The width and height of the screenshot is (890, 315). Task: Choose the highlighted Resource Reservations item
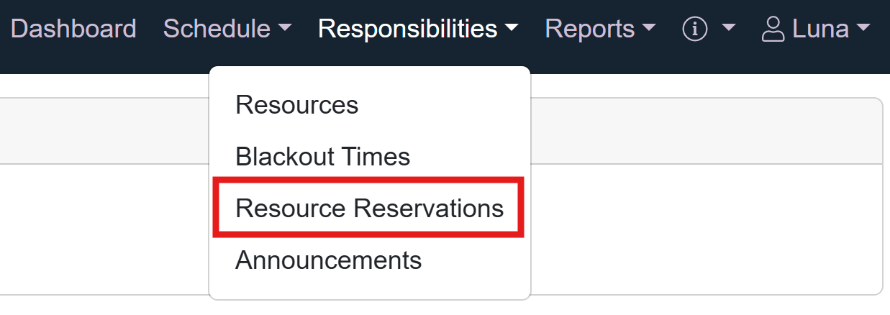(x=369, y=209)
